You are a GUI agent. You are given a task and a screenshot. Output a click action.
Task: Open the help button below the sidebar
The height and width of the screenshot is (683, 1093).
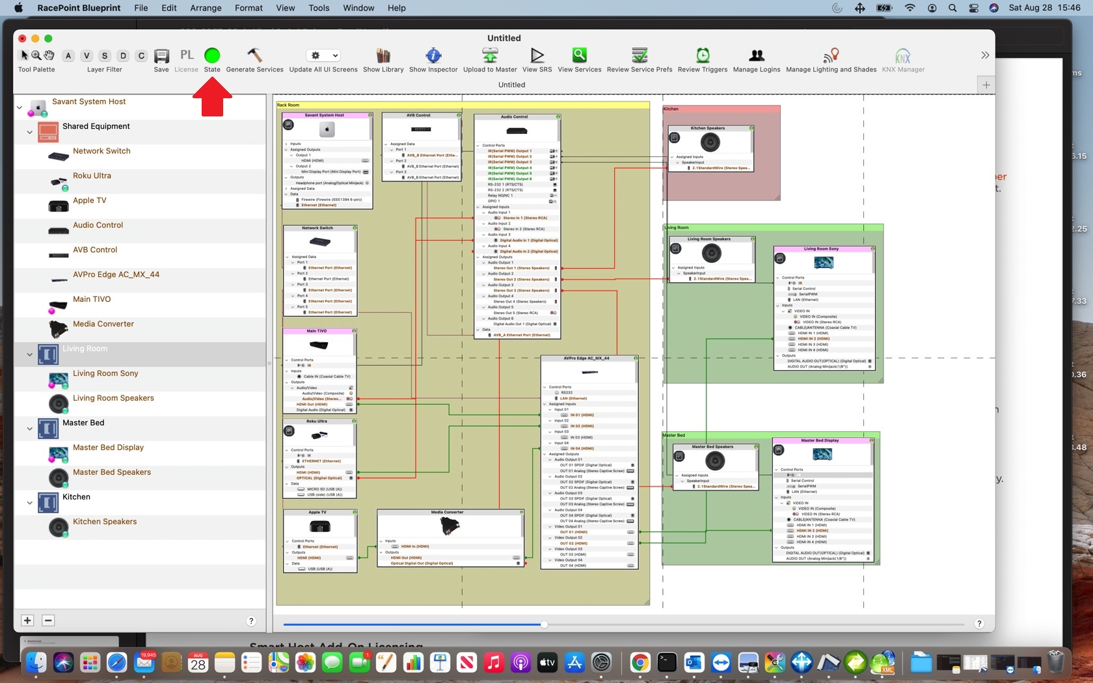(251, 621)
